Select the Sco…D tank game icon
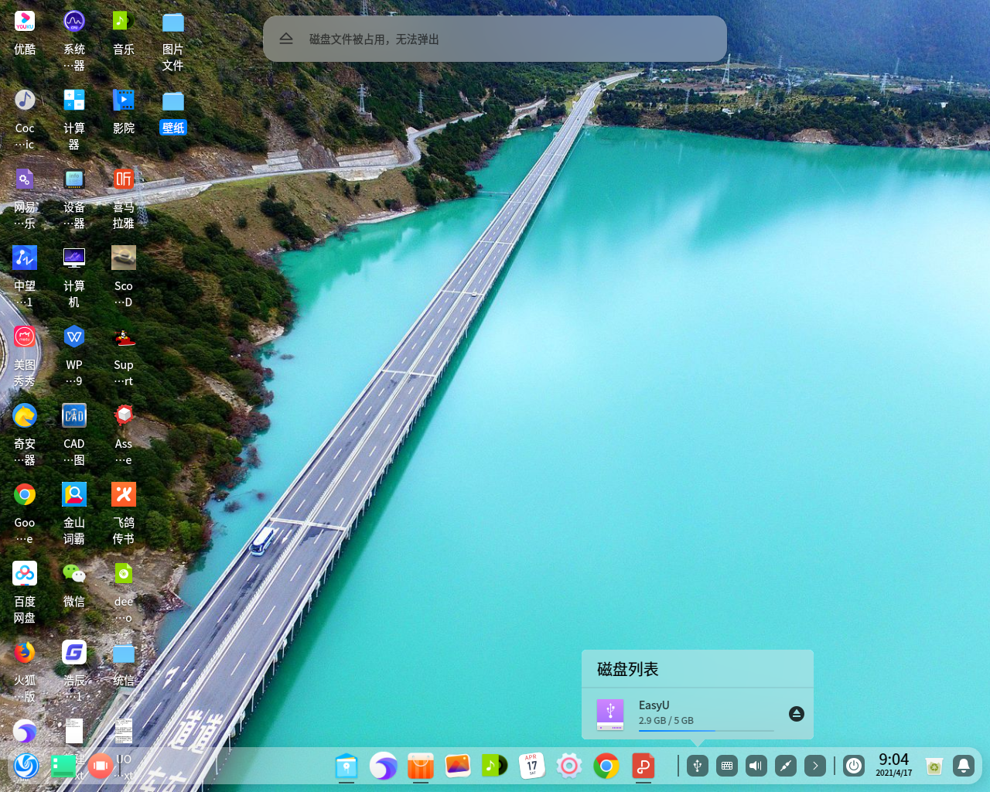990x792 pixels. pyautogui.click(x=124, y=258)
